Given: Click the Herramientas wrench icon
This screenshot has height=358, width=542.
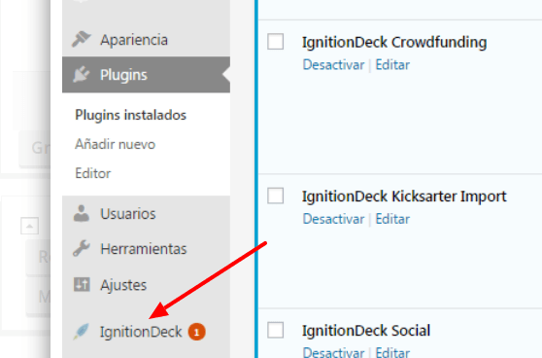Looking at the screenshot, I should point(82,249).
